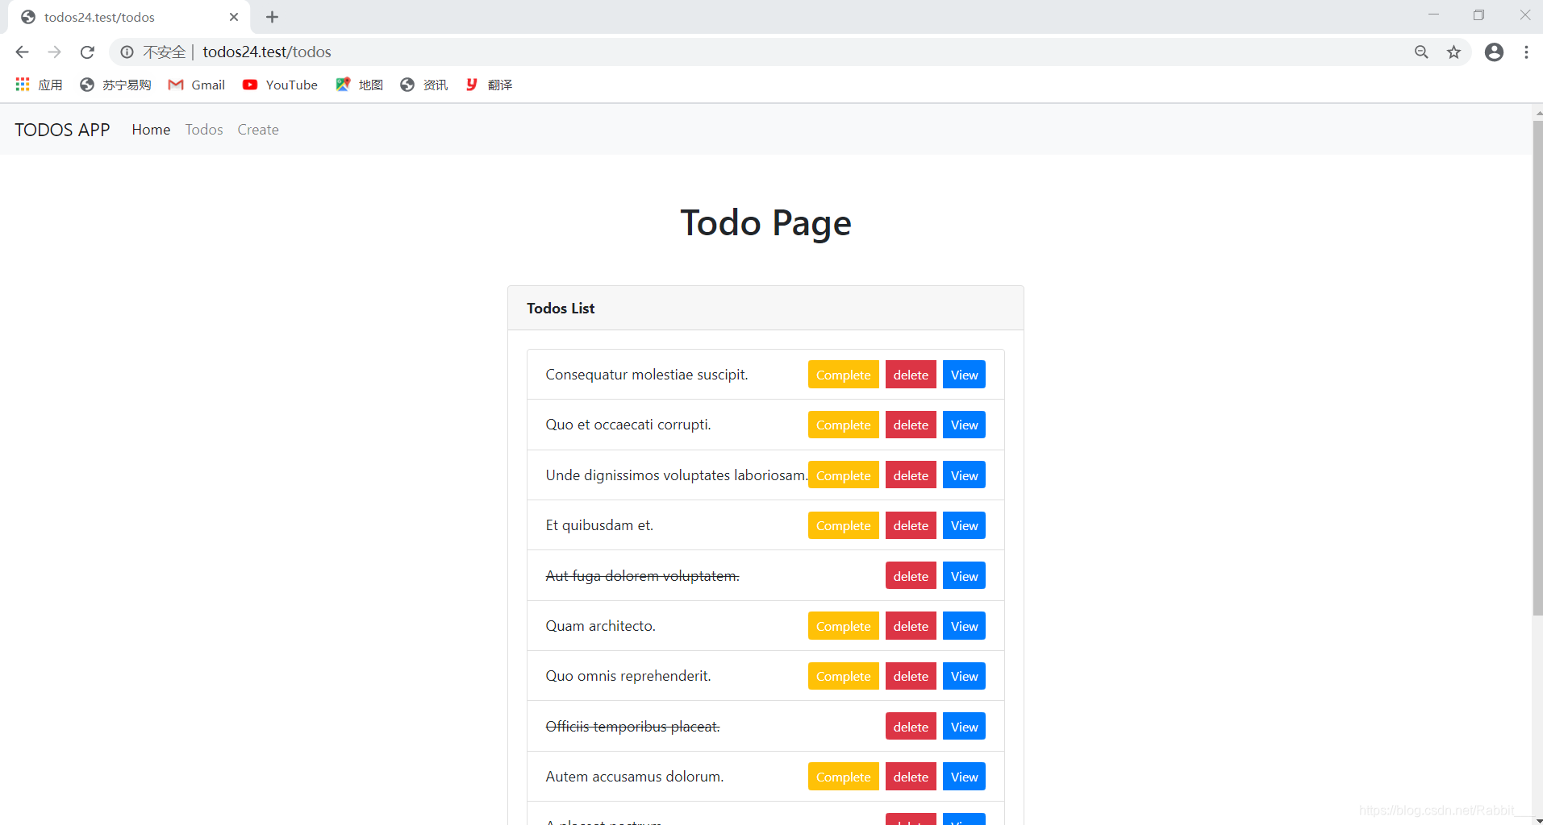Delete 'Quo omnis reprehenderit.' todo
The height and width of the screenshot is (825, 1543).
911,676
